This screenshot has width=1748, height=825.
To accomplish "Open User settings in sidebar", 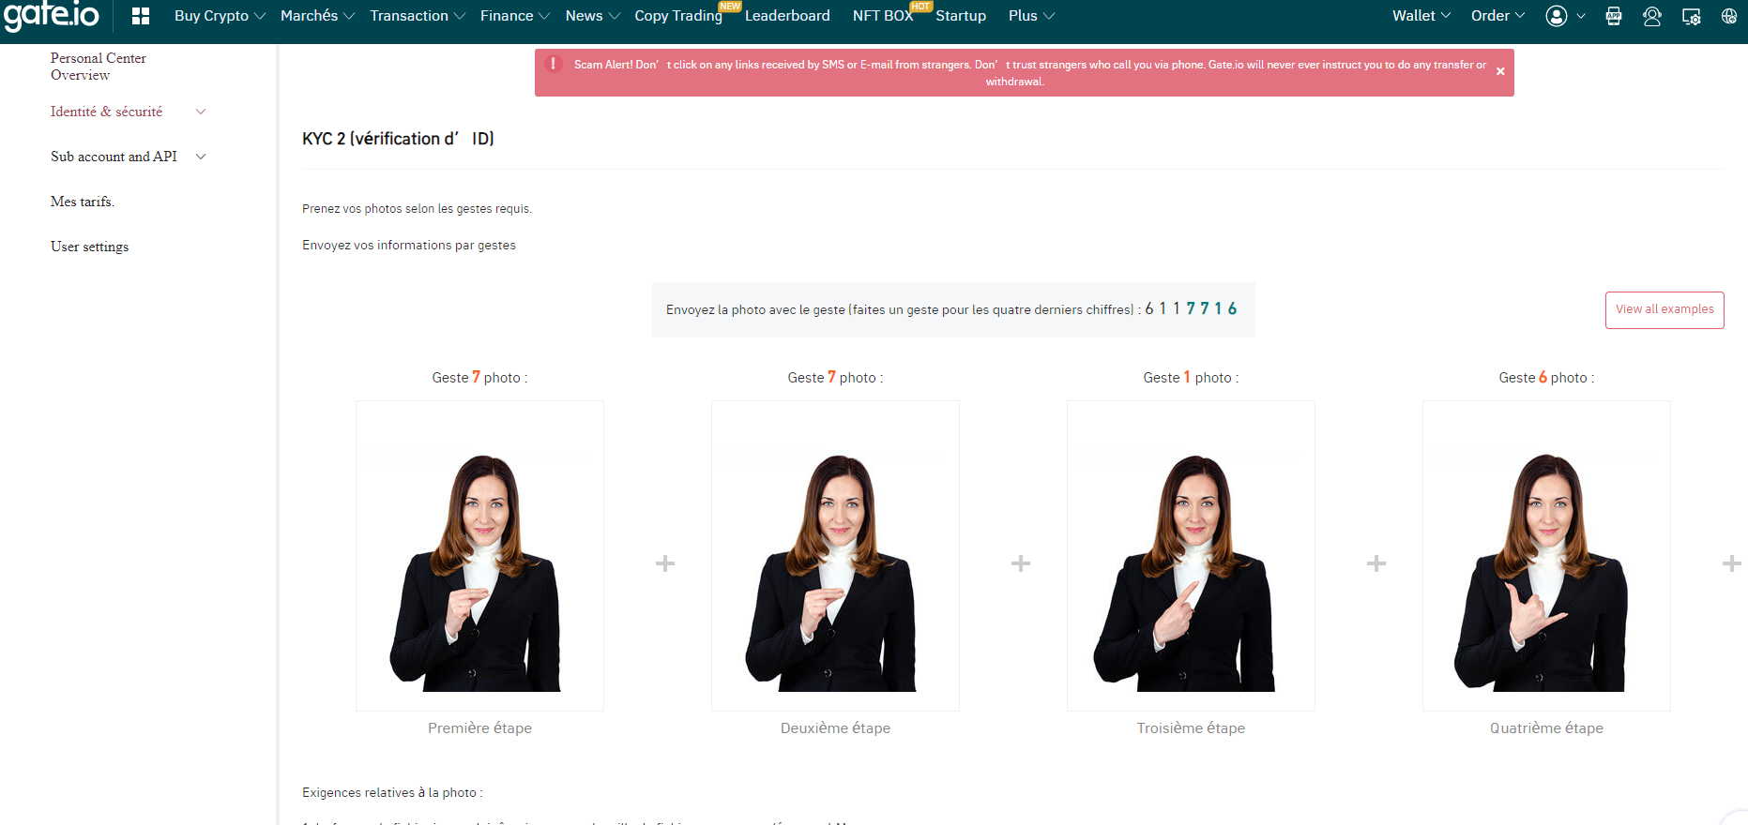I will pyautogui.click(x=90, y=247).
